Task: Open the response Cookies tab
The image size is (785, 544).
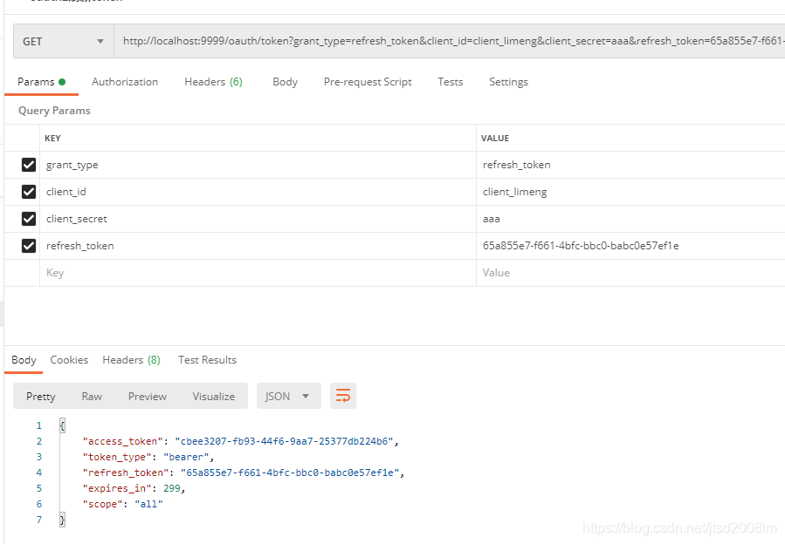Action: [69, 360]
